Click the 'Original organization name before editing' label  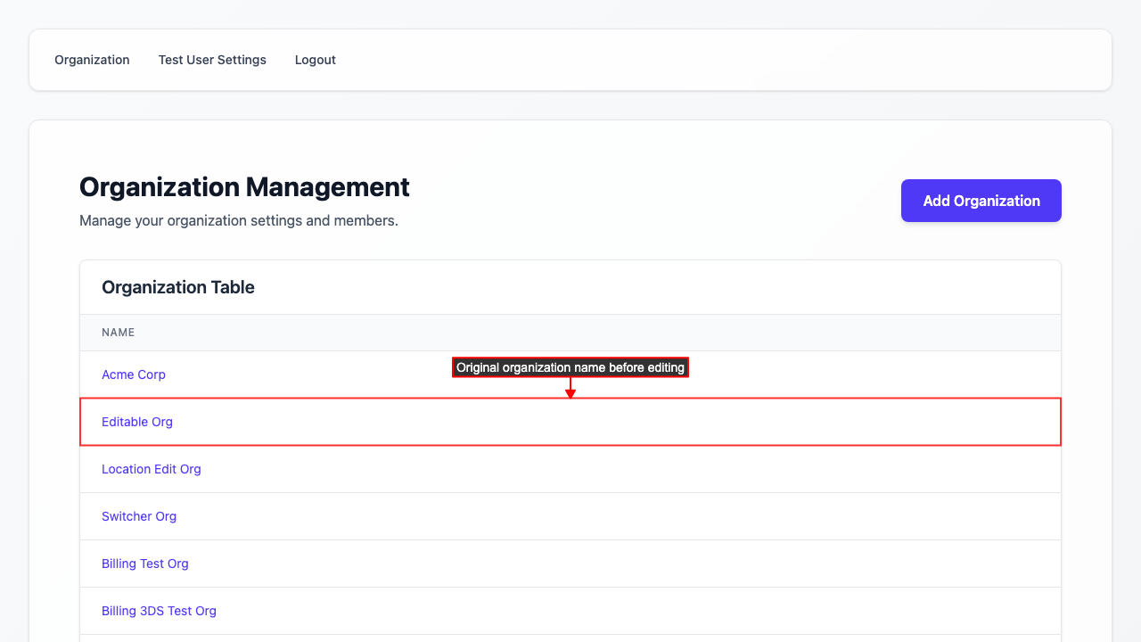coord(570,367)
